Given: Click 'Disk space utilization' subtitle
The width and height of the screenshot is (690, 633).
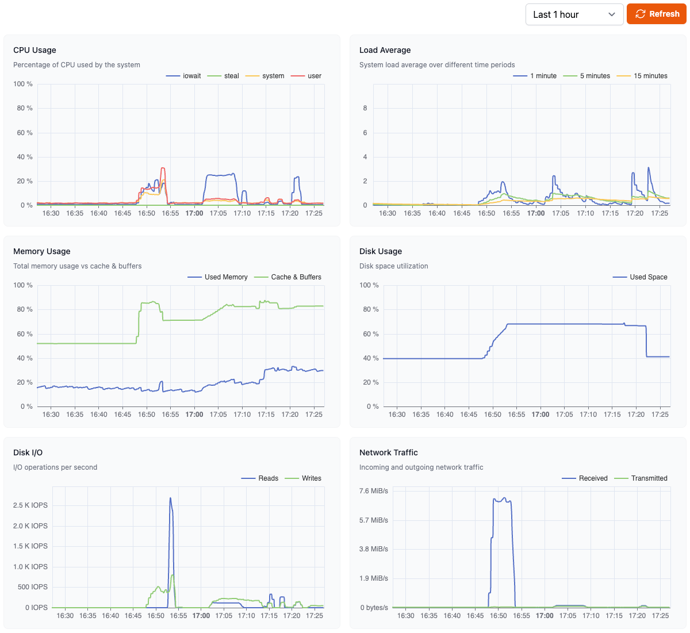Looking at the screenshot, I should pyautogui.click(x=394, y=266).
